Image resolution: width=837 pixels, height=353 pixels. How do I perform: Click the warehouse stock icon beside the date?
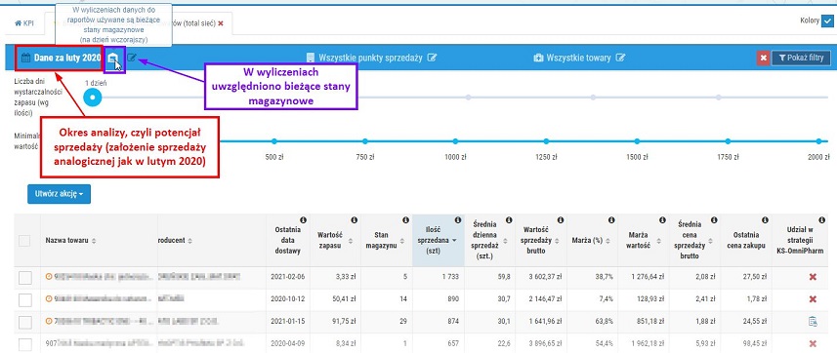[x=112, y=59]
